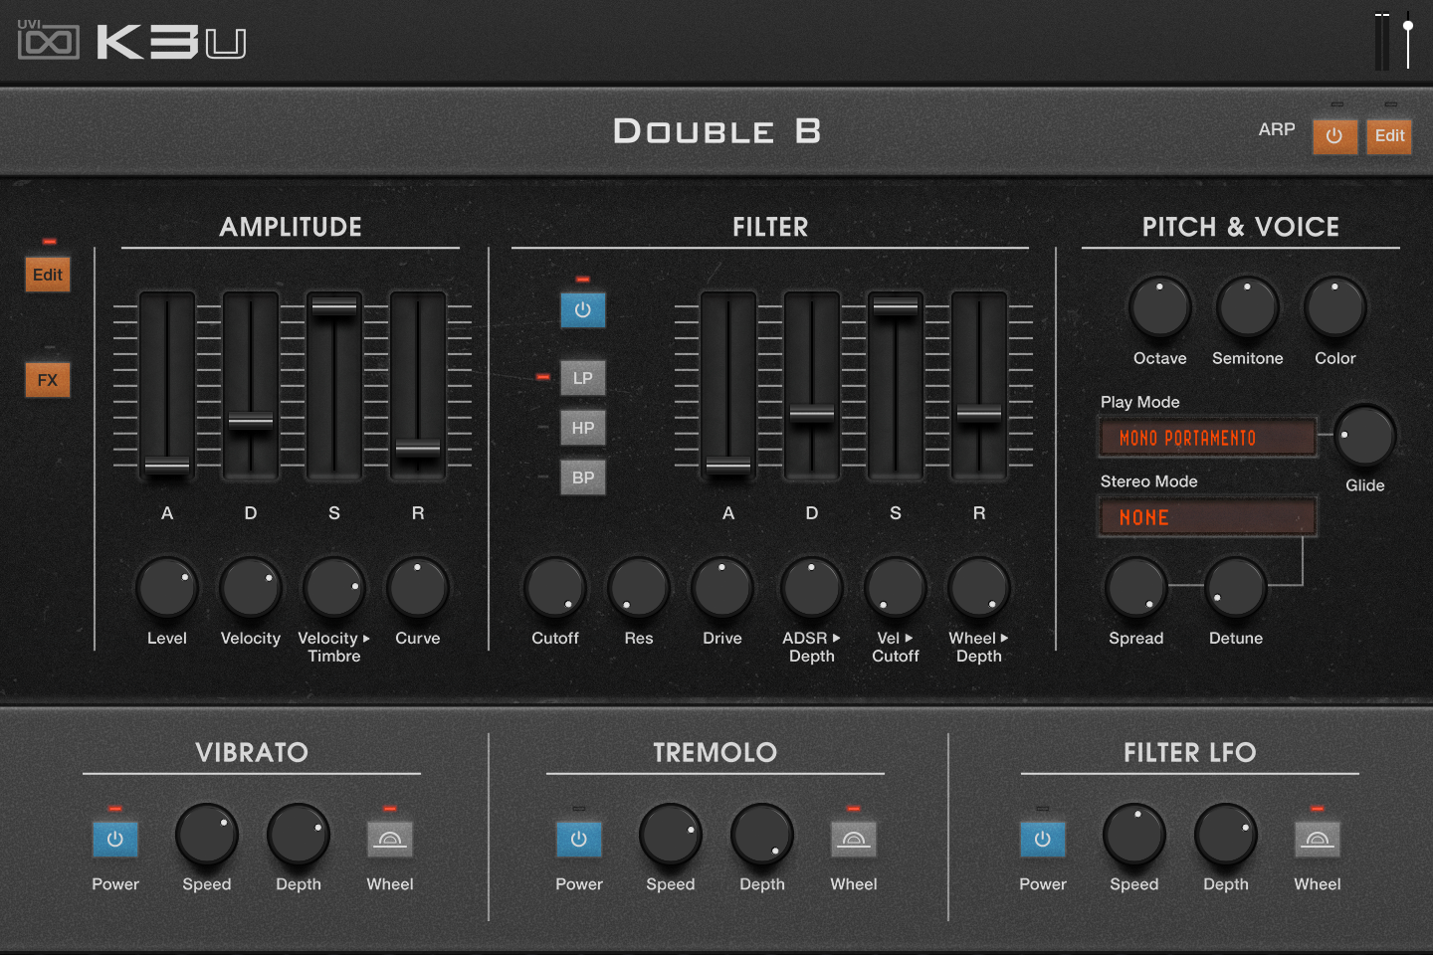Image resolution: width=1433 pixels, height=955 pixels.
Task: Enable the Filter section power button
Action: [583, 309]
